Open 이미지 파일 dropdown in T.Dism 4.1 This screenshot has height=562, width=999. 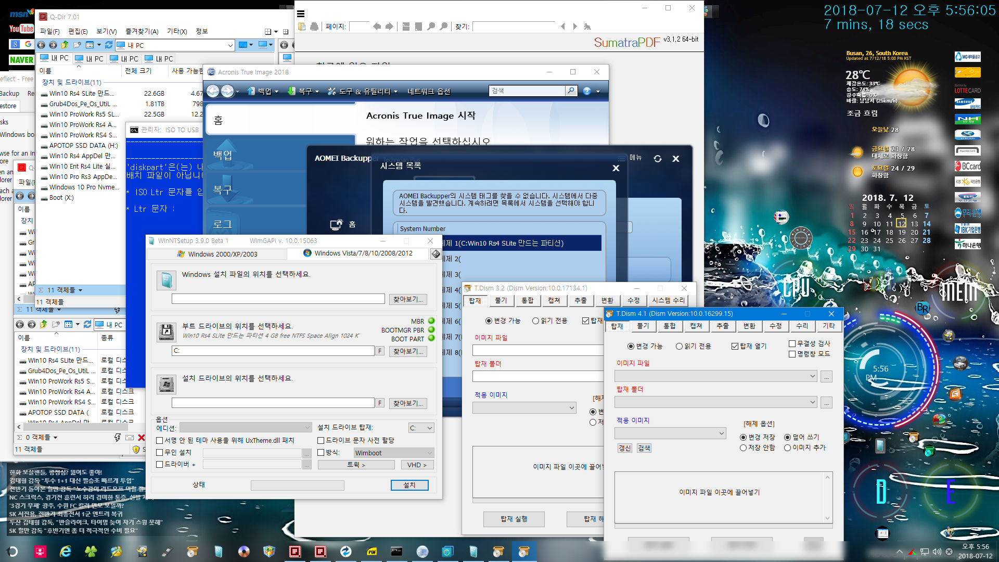coord(716,376)
